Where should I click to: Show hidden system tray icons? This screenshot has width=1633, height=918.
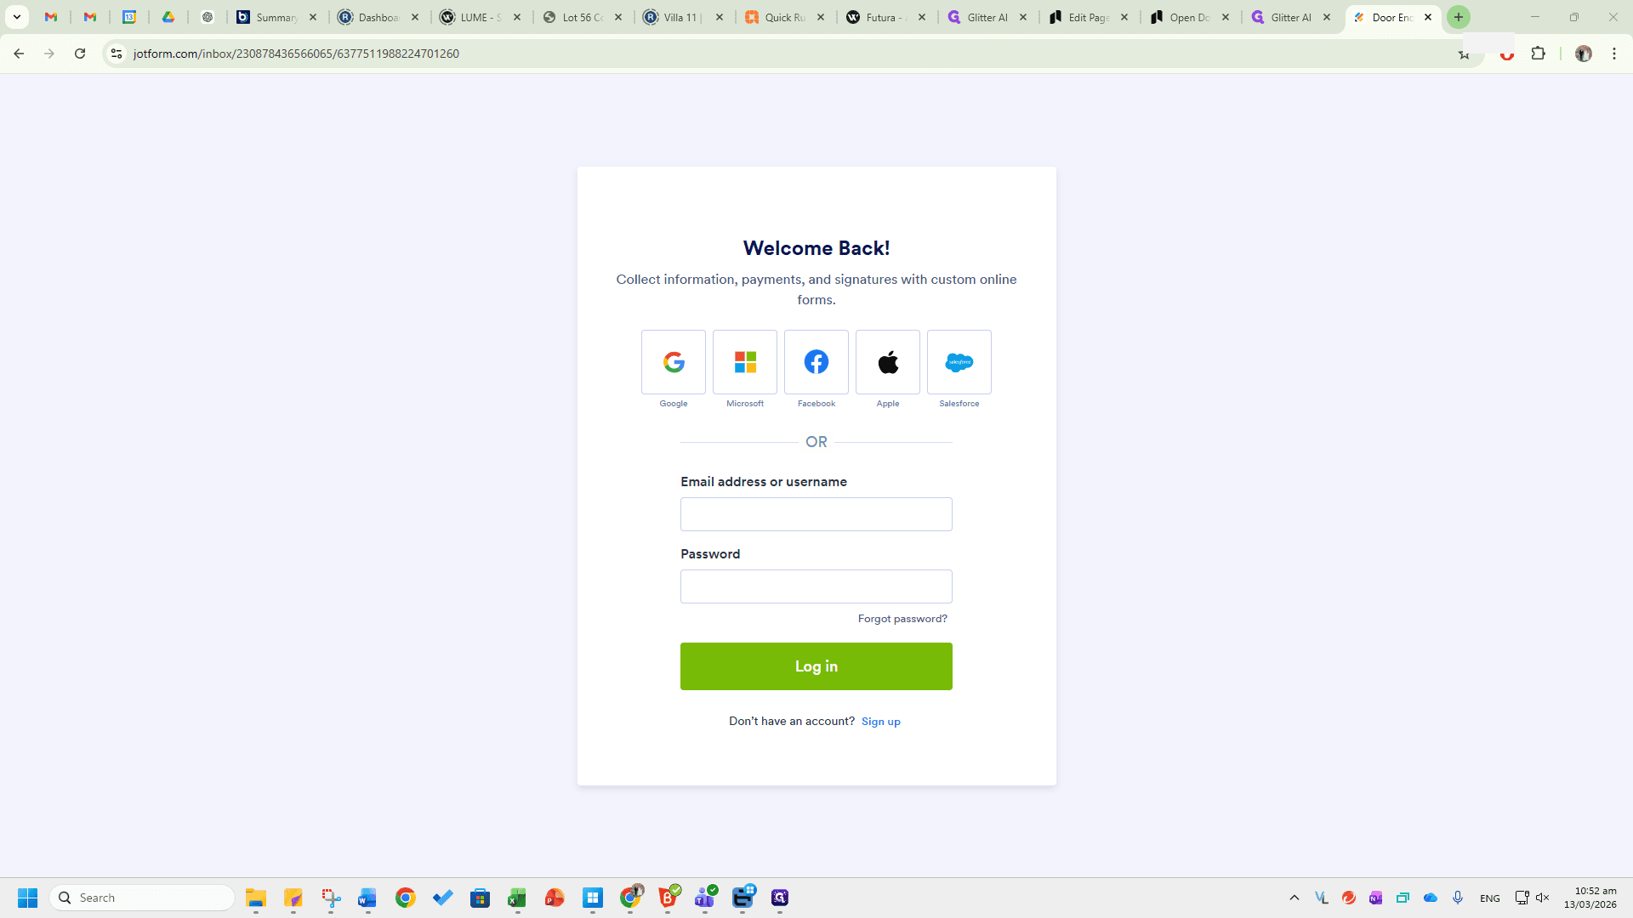[1294, 898]
